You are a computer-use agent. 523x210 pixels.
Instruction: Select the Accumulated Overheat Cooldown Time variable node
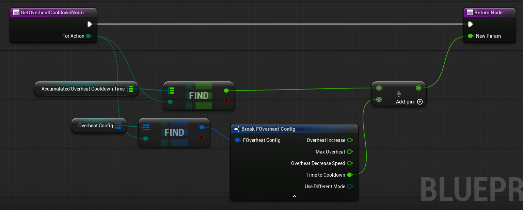(x=83, y=89)
